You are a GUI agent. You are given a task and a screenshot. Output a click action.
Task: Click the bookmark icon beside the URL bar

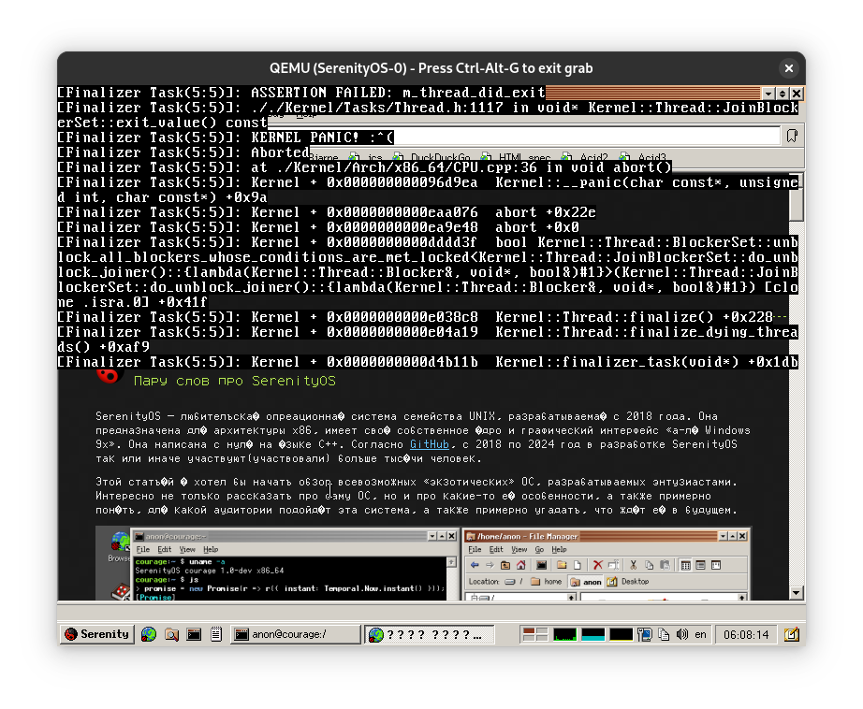click(x=792, y=136)
